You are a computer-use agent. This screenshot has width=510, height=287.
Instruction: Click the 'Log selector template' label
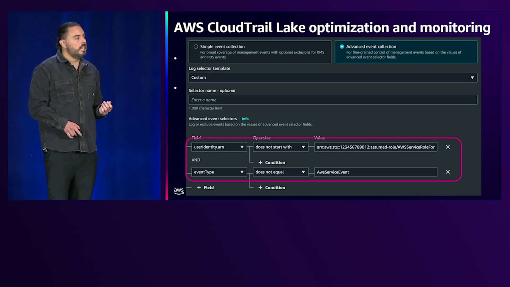[210, 68]
